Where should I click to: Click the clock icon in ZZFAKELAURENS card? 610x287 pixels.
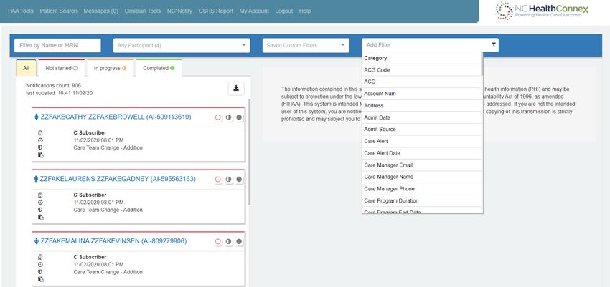click(x=40, y=203)
